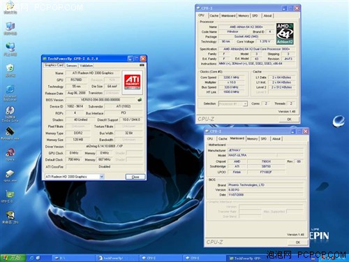Open Mainboard tab in upper CPU-Z window
The height and width of the screenshot is (262, 349).
(x=228, y=15)
